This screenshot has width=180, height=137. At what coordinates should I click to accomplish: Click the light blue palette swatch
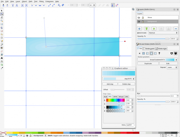(x=66, y=133)
